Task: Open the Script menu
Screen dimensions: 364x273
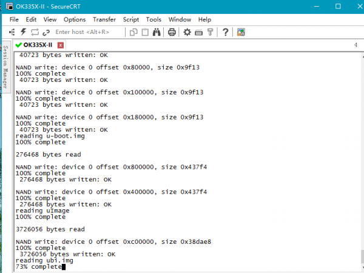Action: point(131,19)
